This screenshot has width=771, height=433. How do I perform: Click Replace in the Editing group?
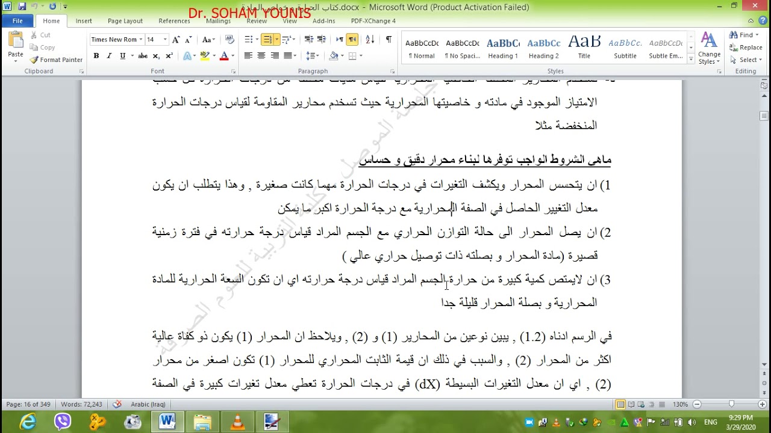(x=746, y=48)
